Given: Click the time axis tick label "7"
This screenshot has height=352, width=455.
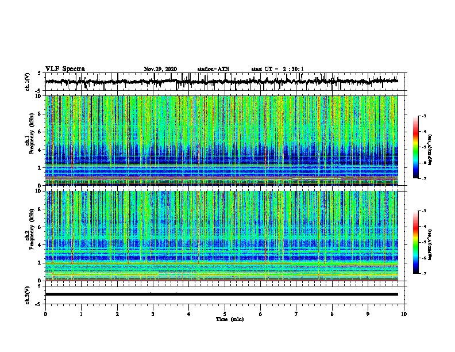Looking at the screenshot, I should click(x=296, y=314).
